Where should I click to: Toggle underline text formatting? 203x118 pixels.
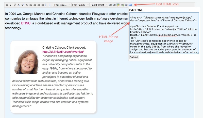click(x=15, y=5)
